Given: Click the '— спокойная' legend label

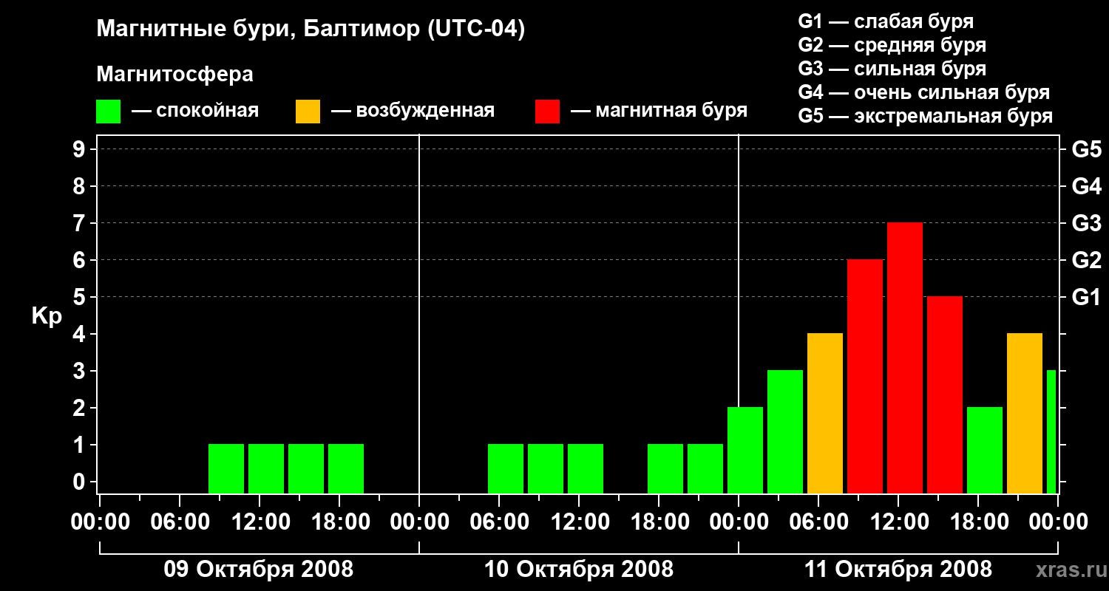Looking at the screenshot, I should [x=195, y=111].
